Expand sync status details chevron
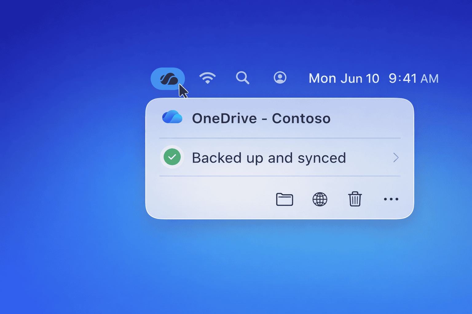 click(x=396, y=158)
